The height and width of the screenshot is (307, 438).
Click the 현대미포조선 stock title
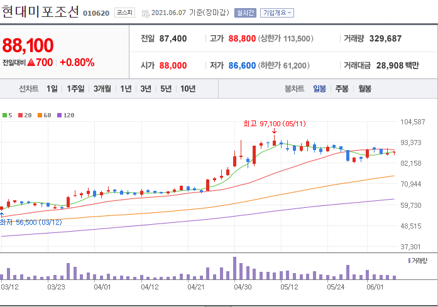[40, 12]
